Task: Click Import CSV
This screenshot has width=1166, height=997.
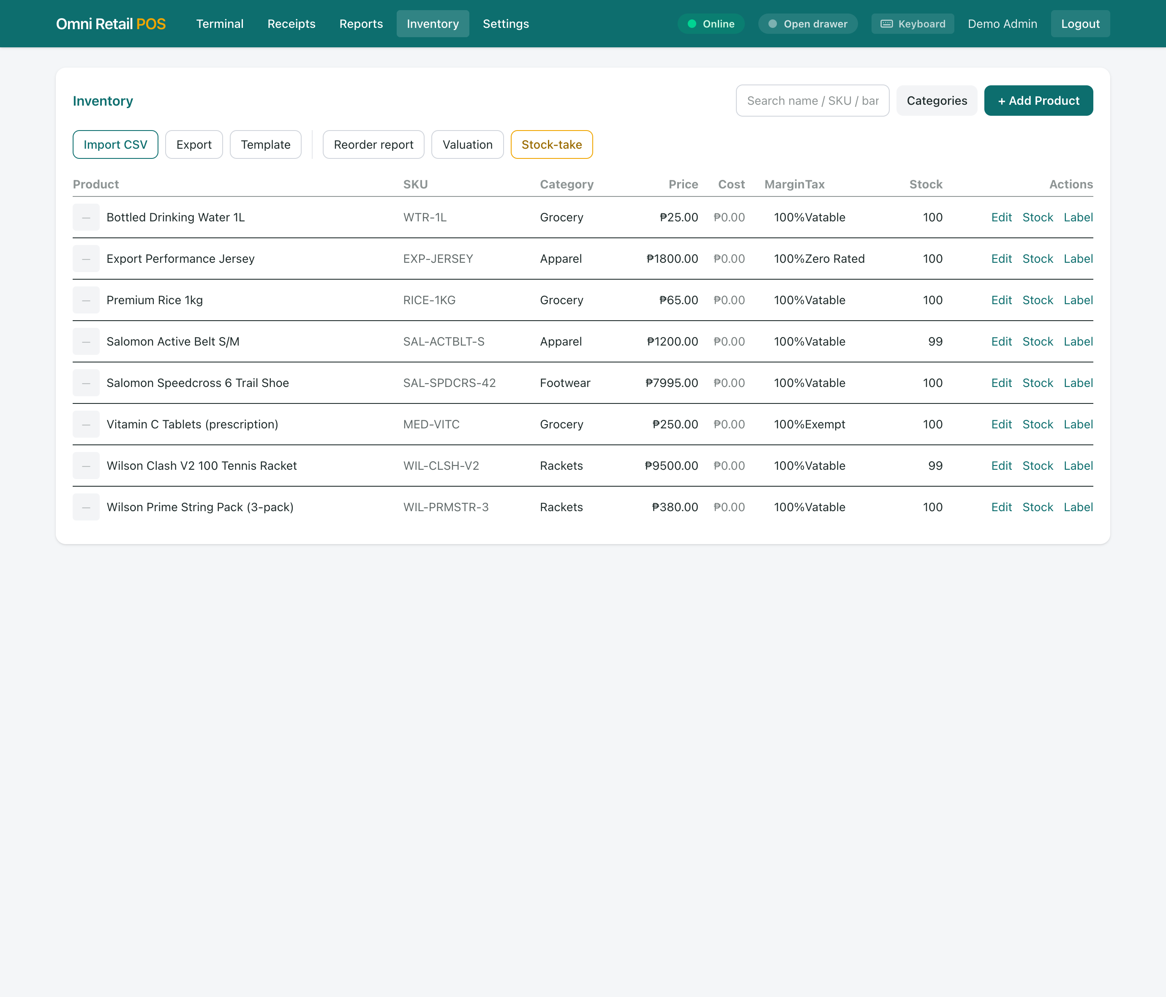Action: pos(115,144)
